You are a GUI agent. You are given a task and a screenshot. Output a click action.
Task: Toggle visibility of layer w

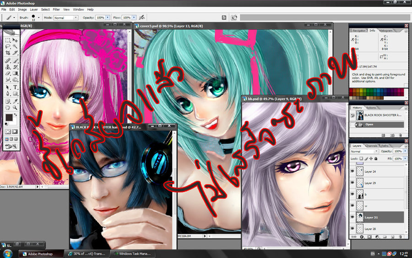(x=352, y=206)
